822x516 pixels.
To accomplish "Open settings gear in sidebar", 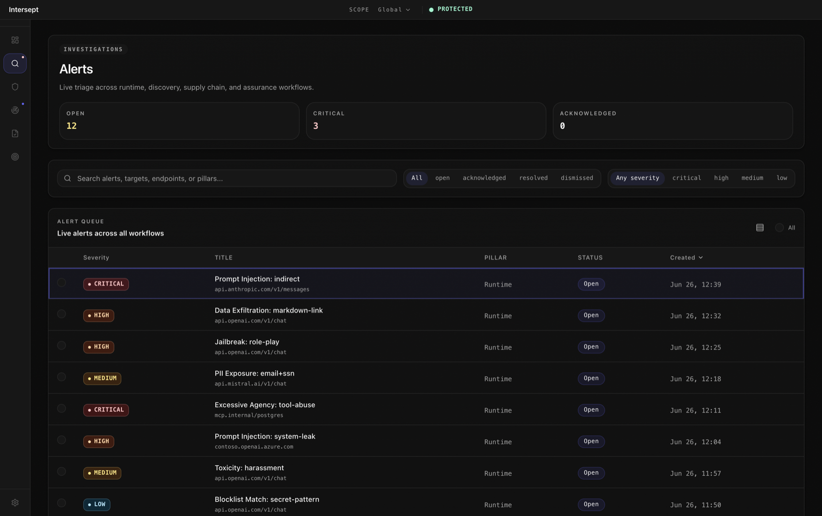I will [x=15, y=502].
